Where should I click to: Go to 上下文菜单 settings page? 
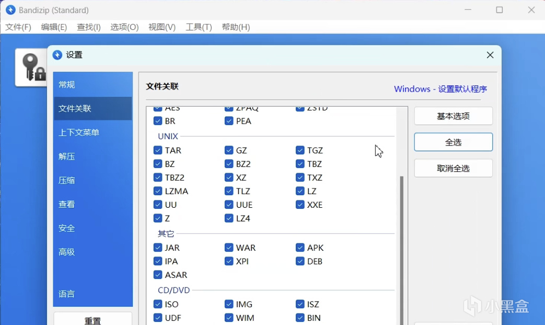(x=93, y=132)
